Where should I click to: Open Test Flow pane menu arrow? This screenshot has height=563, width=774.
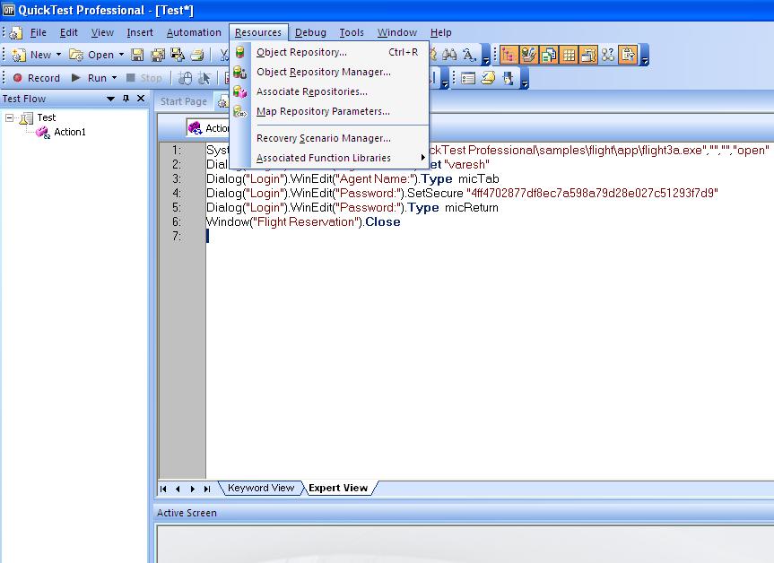pyautogui.click(x=110, y=99)
